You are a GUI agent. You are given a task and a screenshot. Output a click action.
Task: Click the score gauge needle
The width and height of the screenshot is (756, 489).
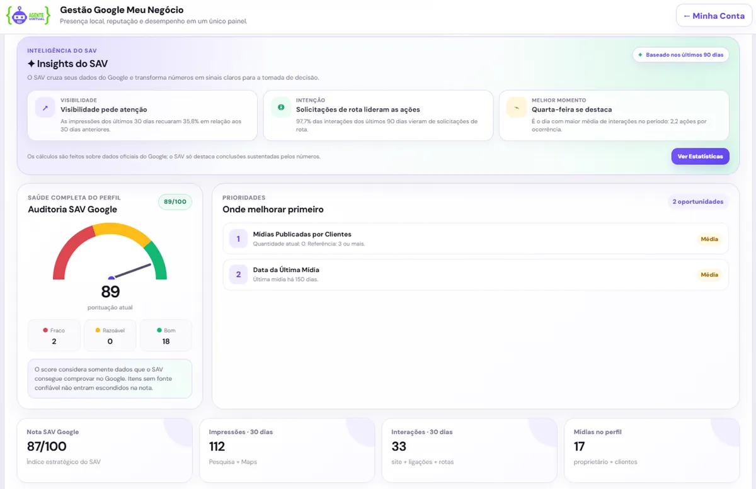coord(132,271)
